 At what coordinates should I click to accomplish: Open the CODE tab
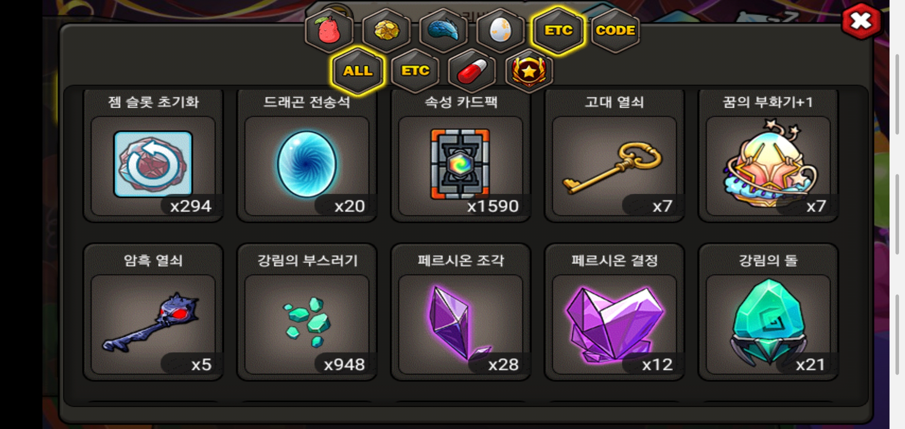tap(615, 31)
